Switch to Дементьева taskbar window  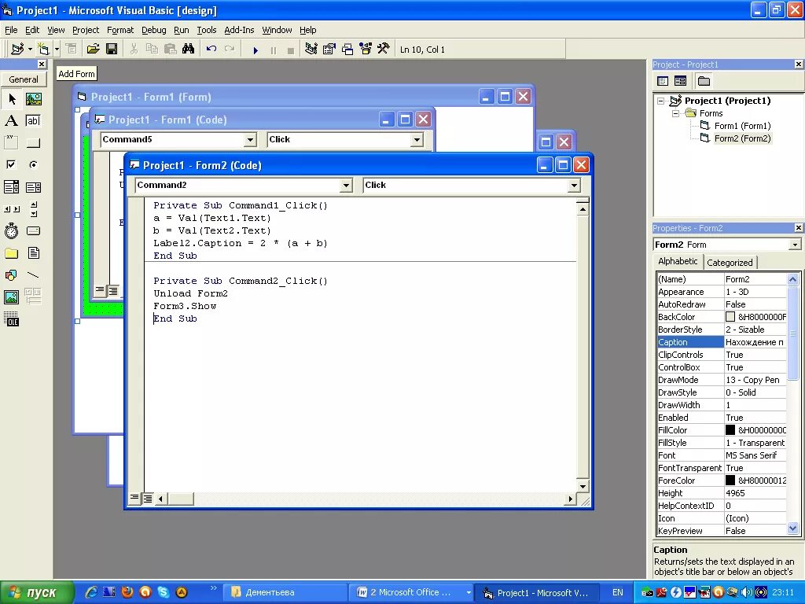click(x=284, y=592)
